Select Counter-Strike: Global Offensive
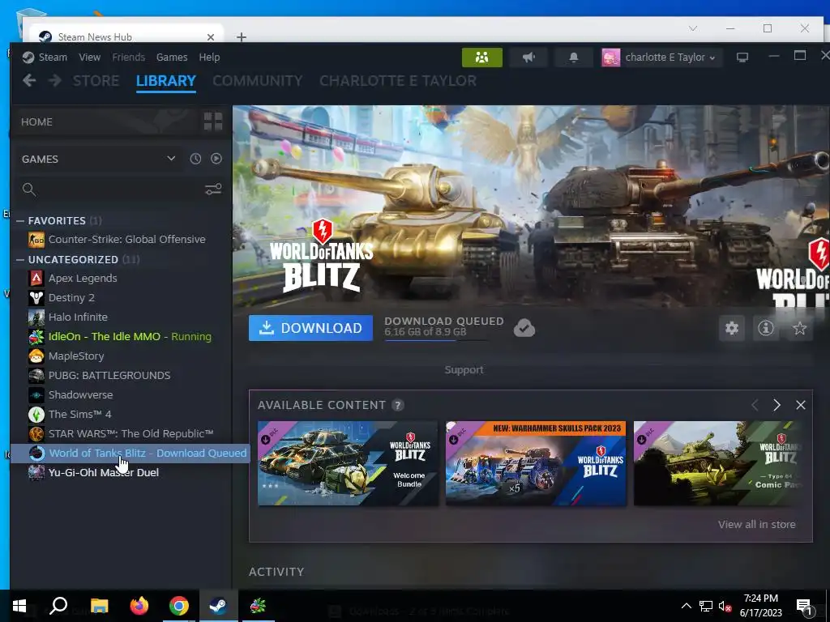The image size is (830, 622). [127, 240]
